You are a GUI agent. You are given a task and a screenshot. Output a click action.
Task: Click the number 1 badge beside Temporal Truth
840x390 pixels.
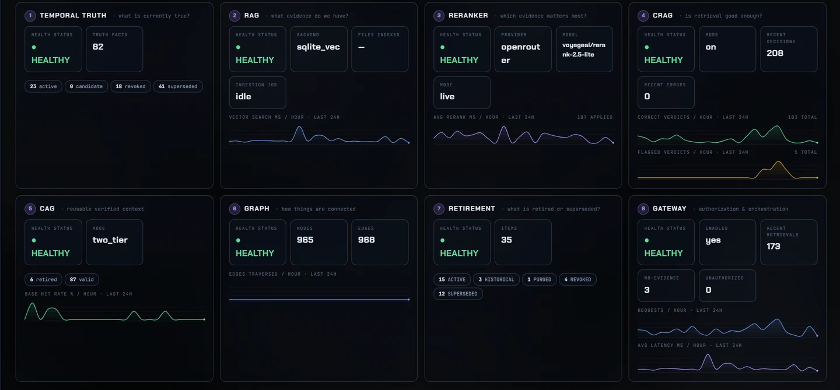[x=30, y=16]
